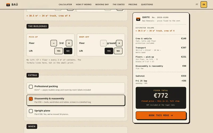Image resolution: width=213 pixels, height=133 pixels.
Task: Click the pick-up floor value 3rd
Action: coord(61,43)
